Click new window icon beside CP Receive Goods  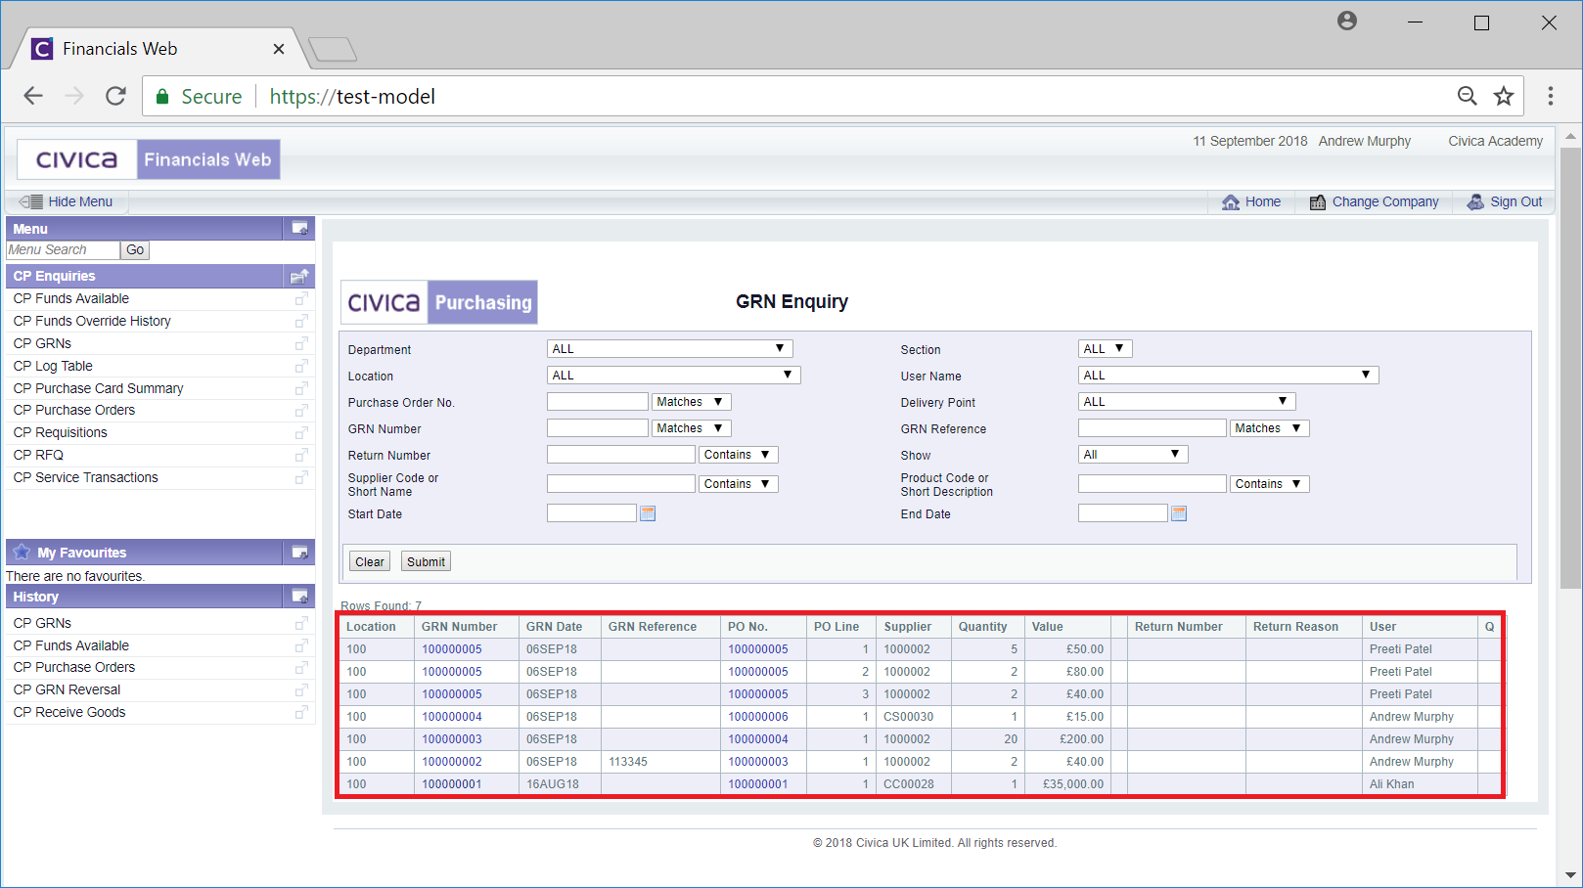click(x=301, y=712)
